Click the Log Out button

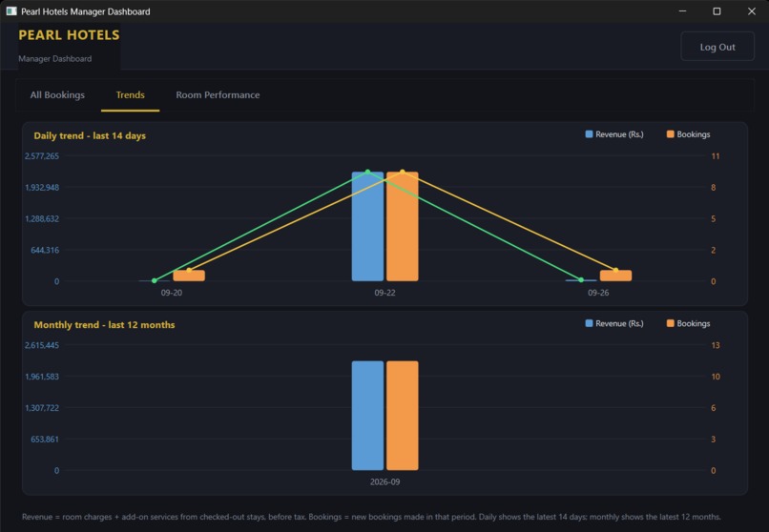pyautogui.click(x=717, y=47)
